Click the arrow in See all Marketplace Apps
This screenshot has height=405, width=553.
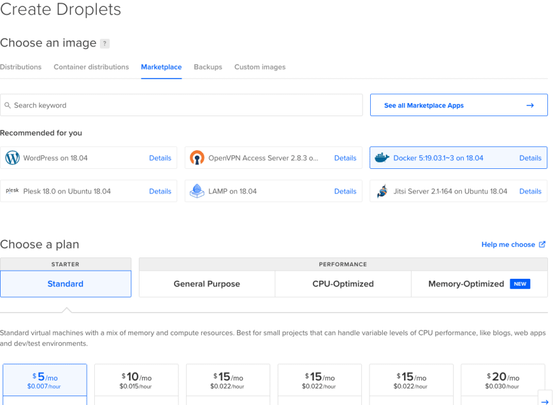pos(530,105)
